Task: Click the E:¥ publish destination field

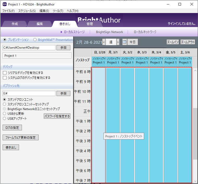Action: tap(29, 93)
